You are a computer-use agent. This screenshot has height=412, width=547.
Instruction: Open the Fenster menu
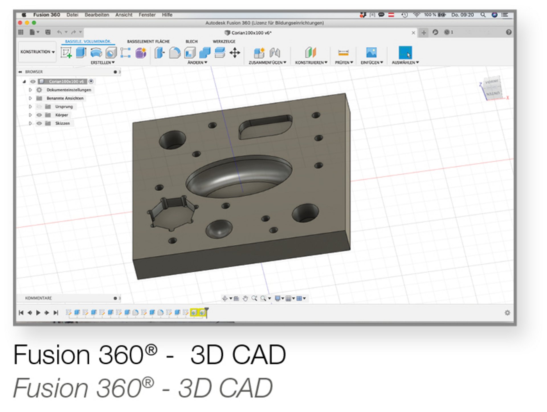click(x=147, y=15)
